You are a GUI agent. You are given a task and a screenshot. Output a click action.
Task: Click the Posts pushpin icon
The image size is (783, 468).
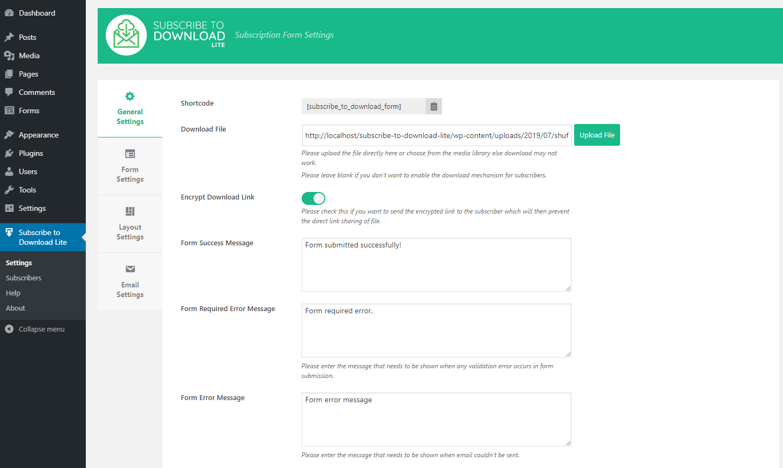(x=9, y=37)
